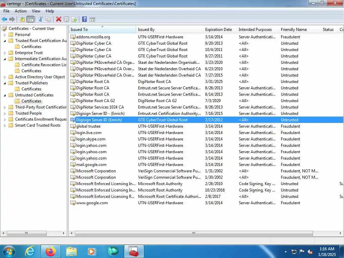Sort by the Issued By column header
This screenshot has width=344, height=258.
[x=170, y=30]
